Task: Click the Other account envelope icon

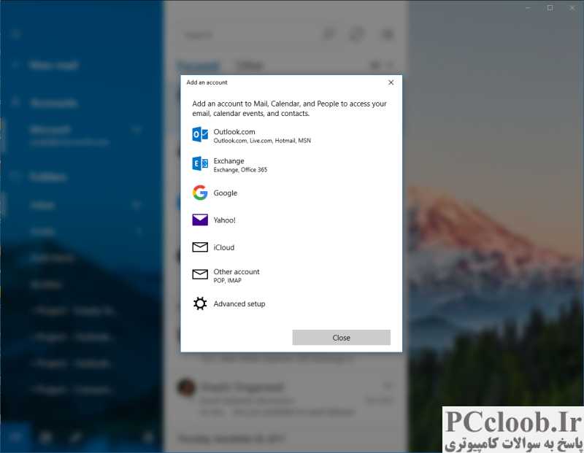Action: (x=200, y=274)
